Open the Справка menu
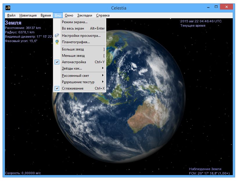The width and height of the screenshot is (240, 182). (103, 15)
